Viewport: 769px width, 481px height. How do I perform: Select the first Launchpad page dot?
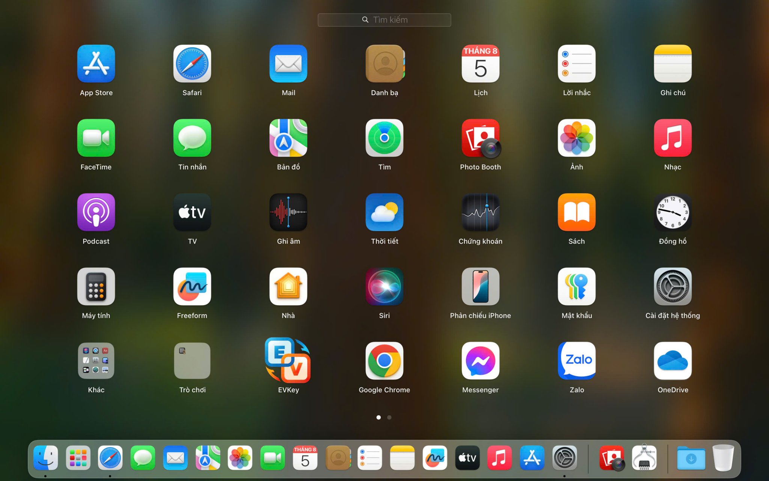click(x=378, y=417)
